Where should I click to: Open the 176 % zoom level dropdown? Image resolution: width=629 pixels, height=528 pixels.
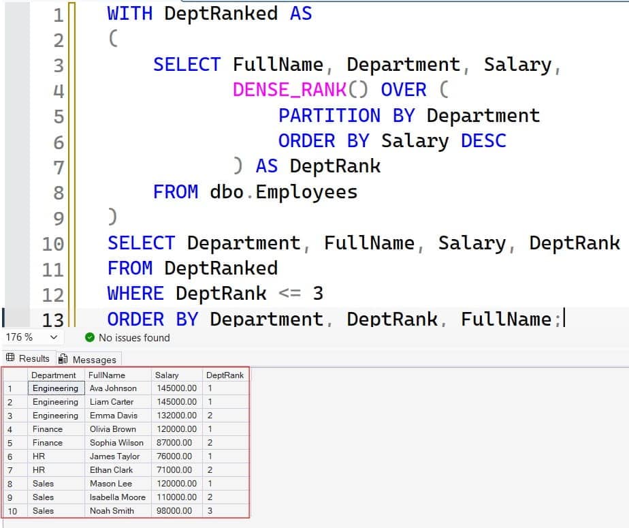(54, 337)
